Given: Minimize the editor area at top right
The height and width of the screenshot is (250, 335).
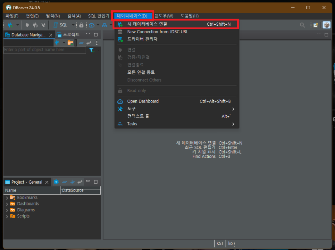Looking at the screenshot, I should coord(318,34).
